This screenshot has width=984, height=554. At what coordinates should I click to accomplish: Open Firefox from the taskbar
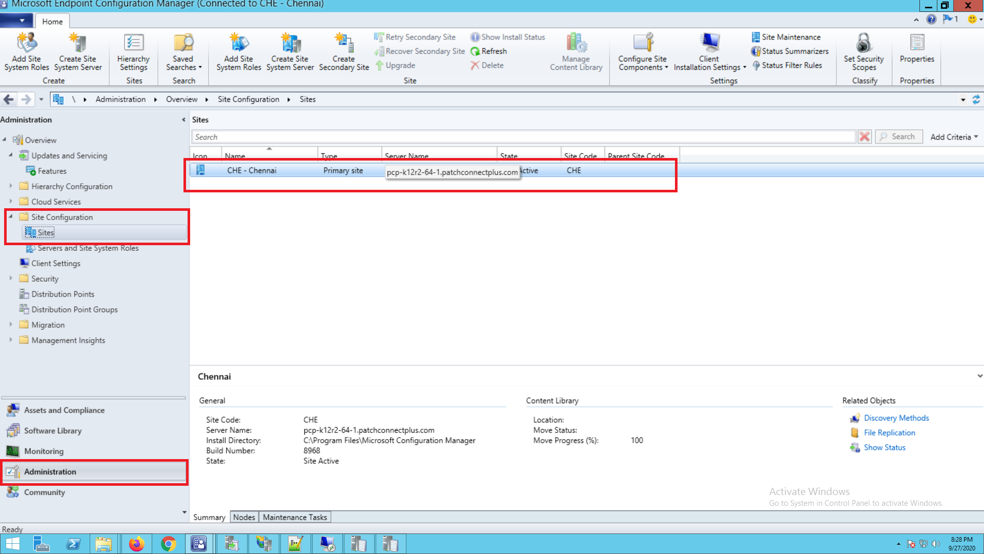click(136, 544)
